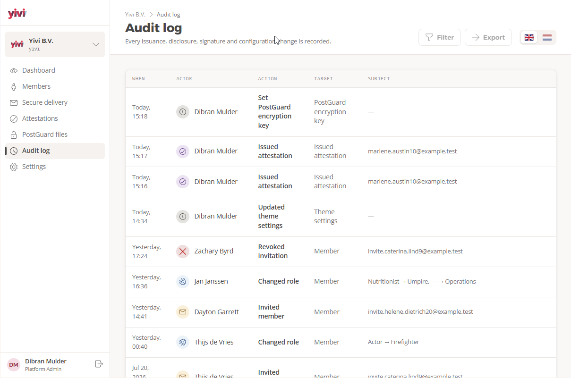Expand the organization chevron arrow

click(x=96, y=44)
